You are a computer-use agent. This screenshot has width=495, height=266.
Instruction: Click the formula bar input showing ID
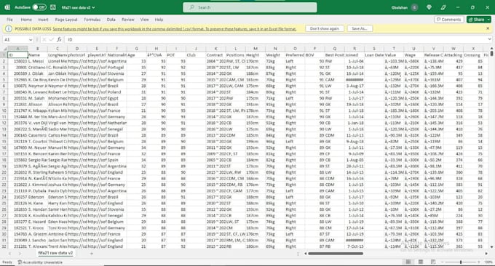(x=276, y=39)
